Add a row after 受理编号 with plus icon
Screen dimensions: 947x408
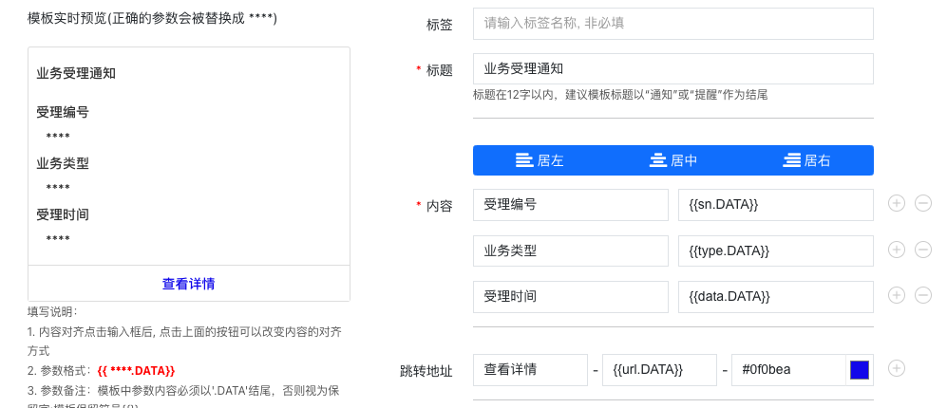pyautogui.click(x=897, y=204)
